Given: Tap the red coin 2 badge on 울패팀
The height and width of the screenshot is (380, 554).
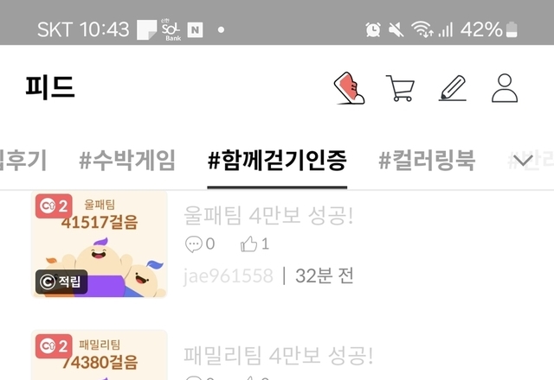Looking at the screenshot, I should tap(54, 206).
